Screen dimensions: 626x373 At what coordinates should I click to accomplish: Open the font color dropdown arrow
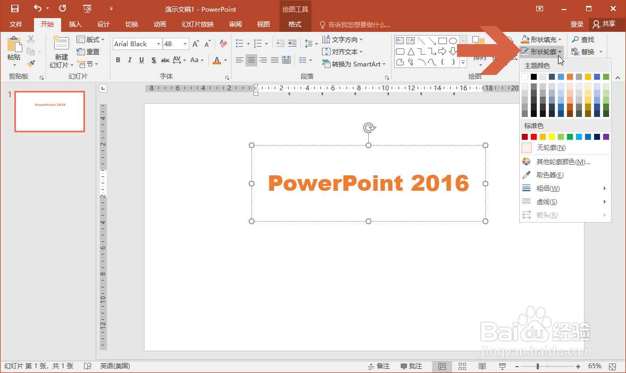coord(225,60)
